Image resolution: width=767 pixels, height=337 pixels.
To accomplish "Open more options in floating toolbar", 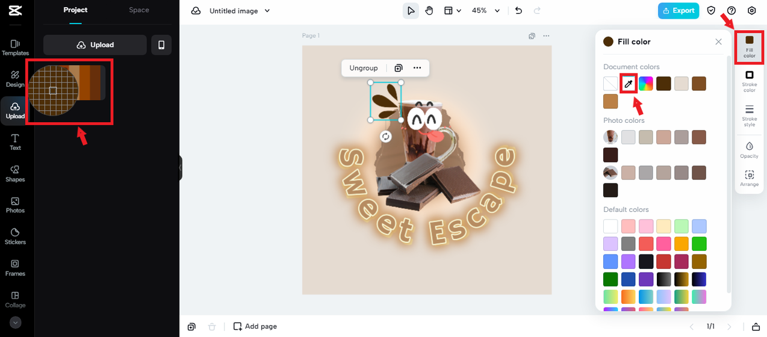I will (417, 68).
